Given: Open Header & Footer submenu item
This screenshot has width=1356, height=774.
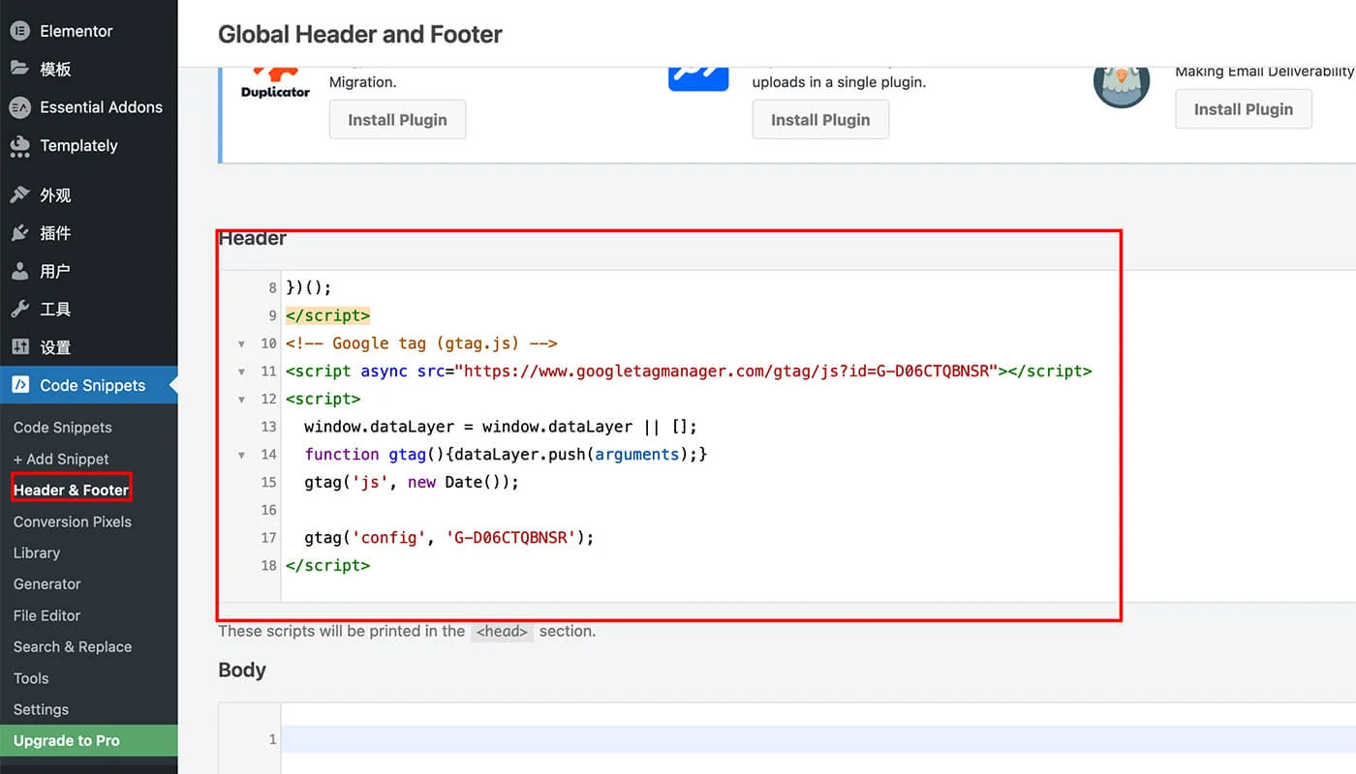Looking at the screenshot, I should click(x=71, y=490).
